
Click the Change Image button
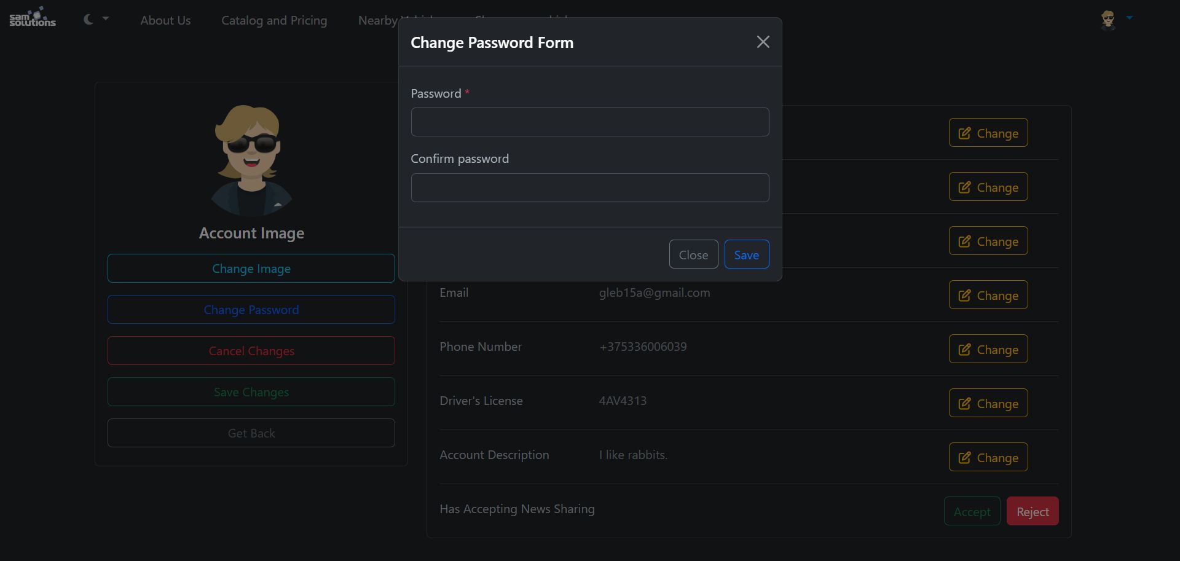pos(251,269)
